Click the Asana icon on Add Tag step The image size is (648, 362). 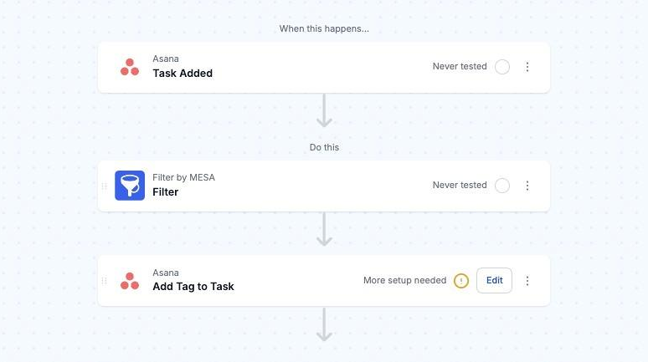tap(130, 281)
